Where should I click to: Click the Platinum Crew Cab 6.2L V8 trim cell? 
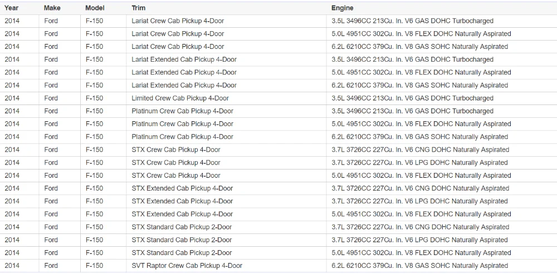tap(182, 137)
